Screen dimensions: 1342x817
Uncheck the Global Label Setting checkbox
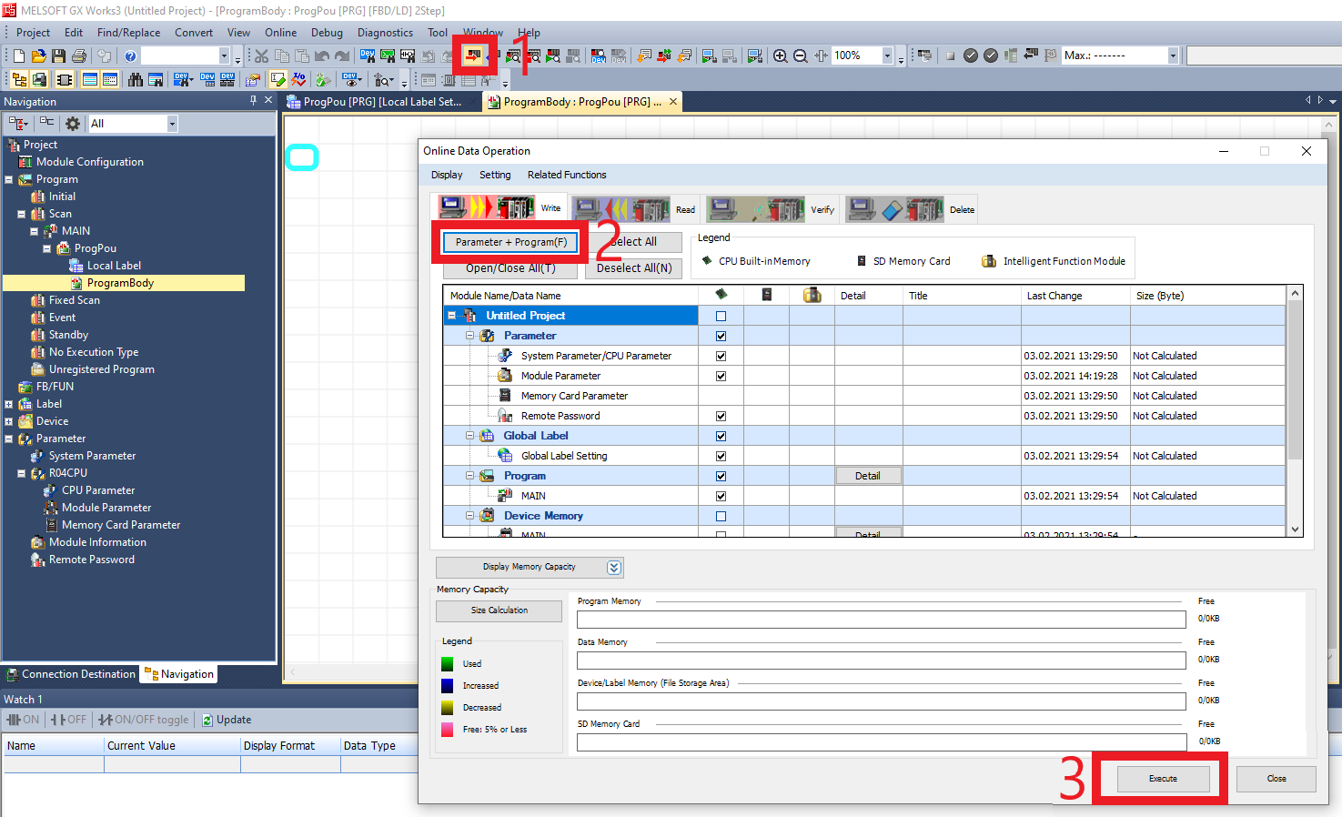(721, 456)
